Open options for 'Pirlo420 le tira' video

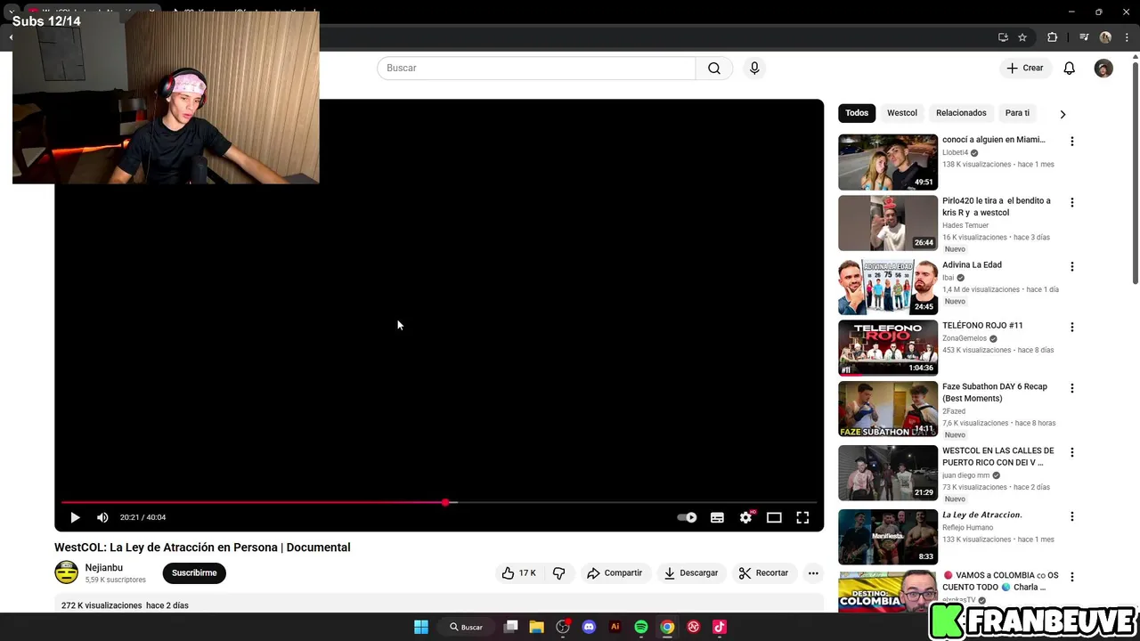click(x=1072, y=202)
